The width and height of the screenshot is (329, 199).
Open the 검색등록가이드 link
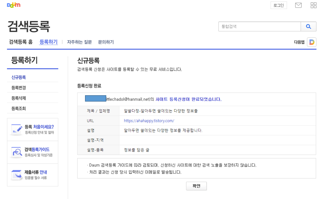point(37,149)
